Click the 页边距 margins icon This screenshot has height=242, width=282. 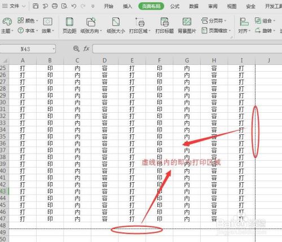pos(69,25)
